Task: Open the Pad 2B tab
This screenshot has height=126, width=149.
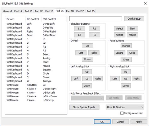Action: (x=70, y=11)
